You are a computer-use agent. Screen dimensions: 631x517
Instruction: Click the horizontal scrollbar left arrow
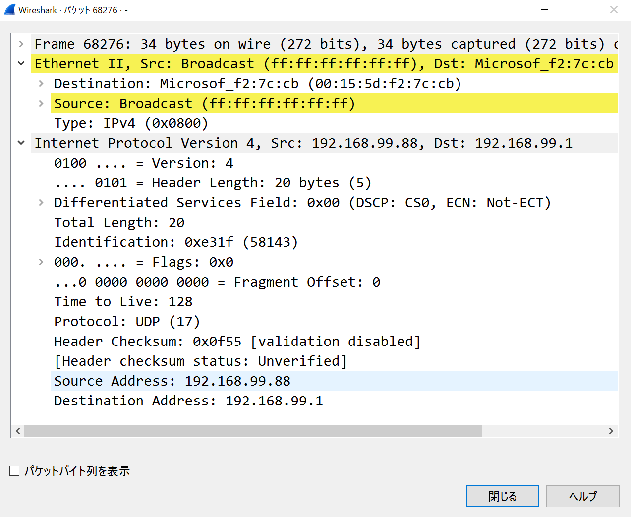coord(18,431)
